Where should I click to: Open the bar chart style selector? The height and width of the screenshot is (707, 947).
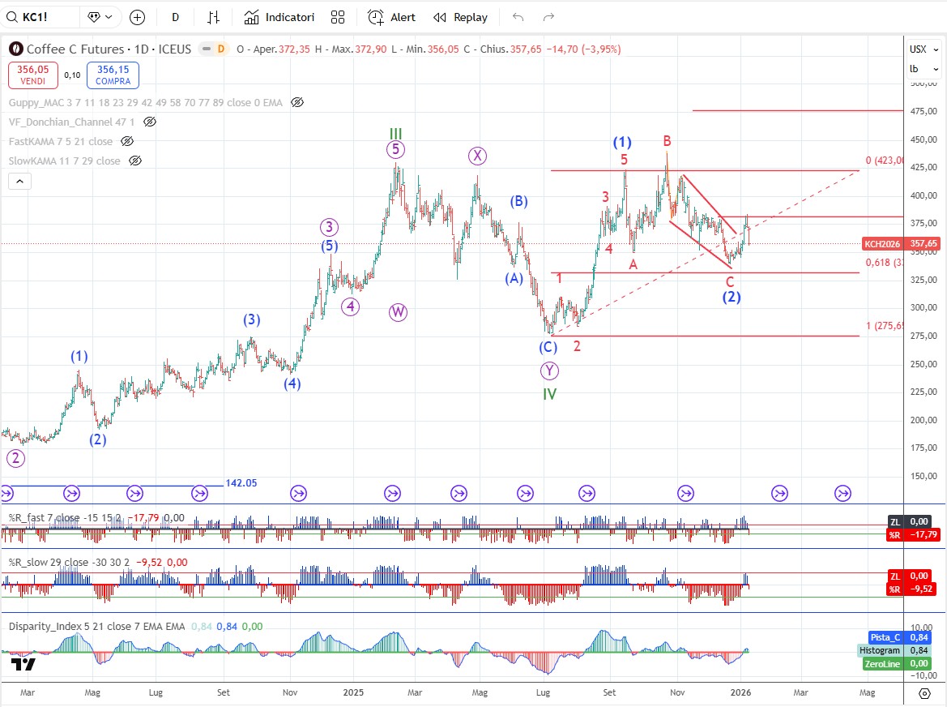coord(213,17)
